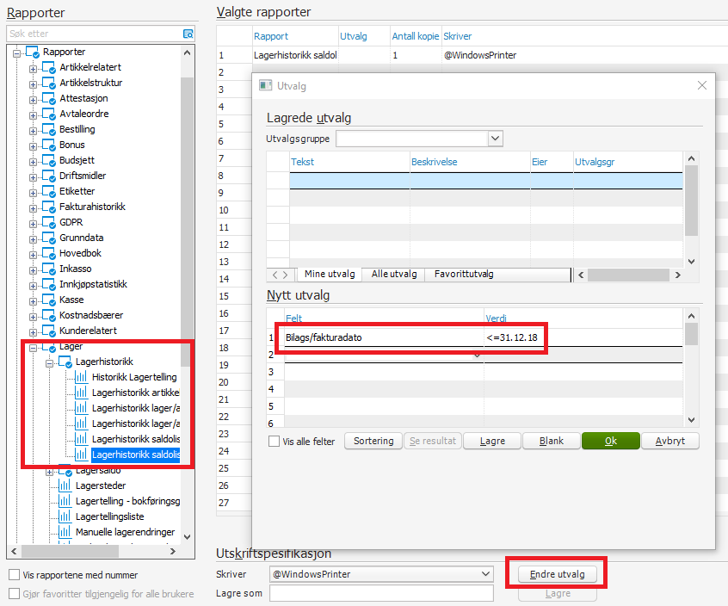Expand the Lagersaldo tree node
This screenshot has width=728, height=606.
[49, 472]
